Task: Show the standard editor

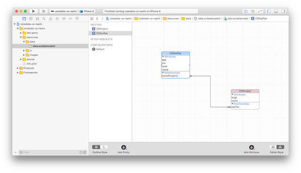Action: coord(246,11)
